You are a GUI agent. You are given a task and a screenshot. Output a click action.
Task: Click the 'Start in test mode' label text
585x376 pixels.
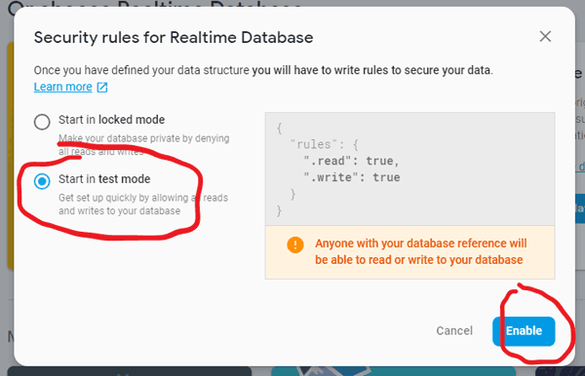[104, 179]
